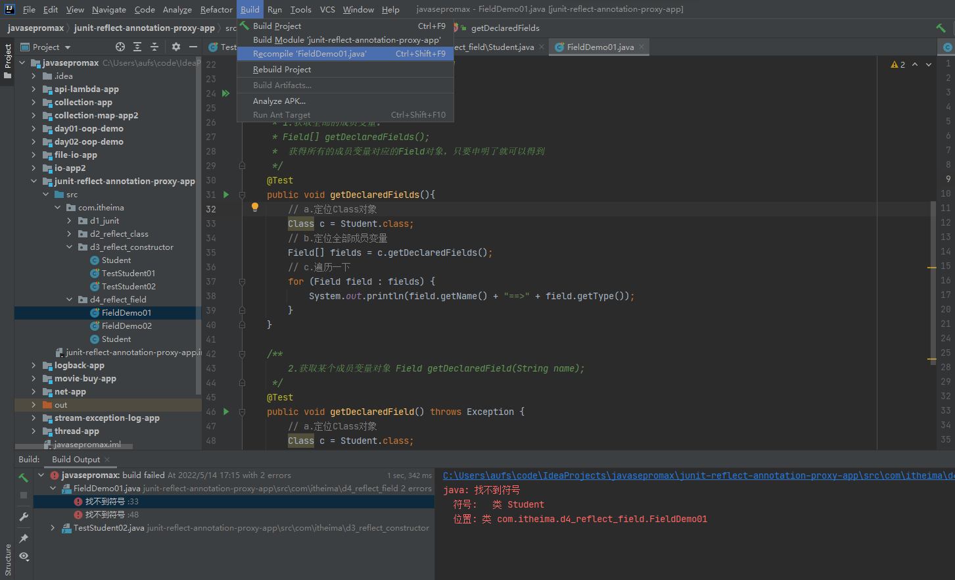Viewport: 955px width, 580px height.
Task: Click the rebuild hammer icon in Build panel
Action: 24,478
